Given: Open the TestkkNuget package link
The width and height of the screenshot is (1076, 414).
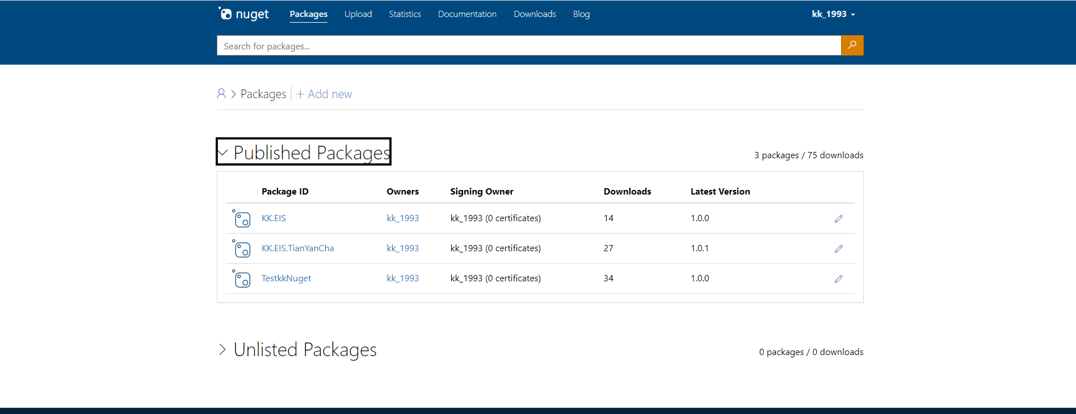Looking at the screenshot, I should 286,278.
